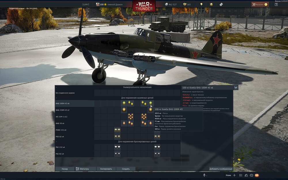Select the РБС-132 x4 preset label

coord(60,147)
